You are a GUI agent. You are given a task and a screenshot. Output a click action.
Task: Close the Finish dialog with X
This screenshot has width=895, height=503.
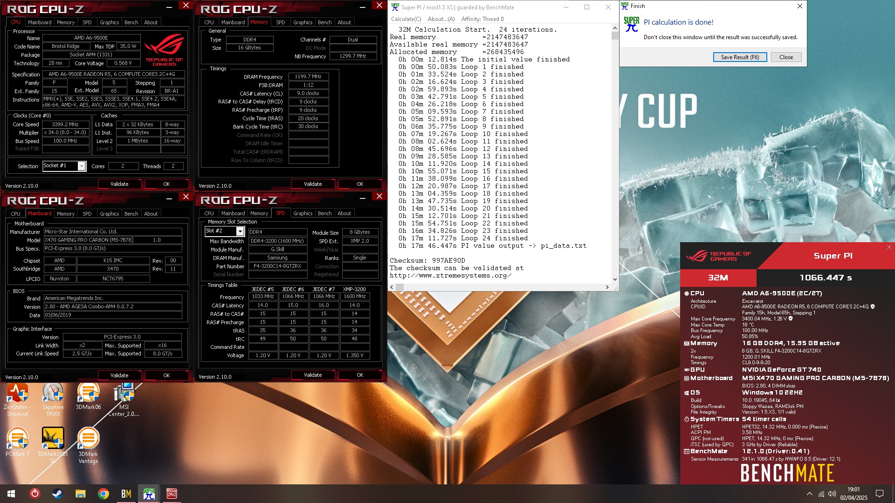click(x=800, y=6)
